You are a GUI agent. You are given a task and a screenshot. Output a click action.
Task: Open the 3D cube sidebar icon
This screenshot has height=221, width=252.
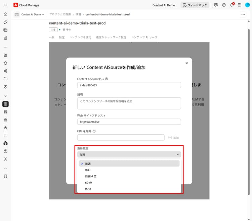5,143
